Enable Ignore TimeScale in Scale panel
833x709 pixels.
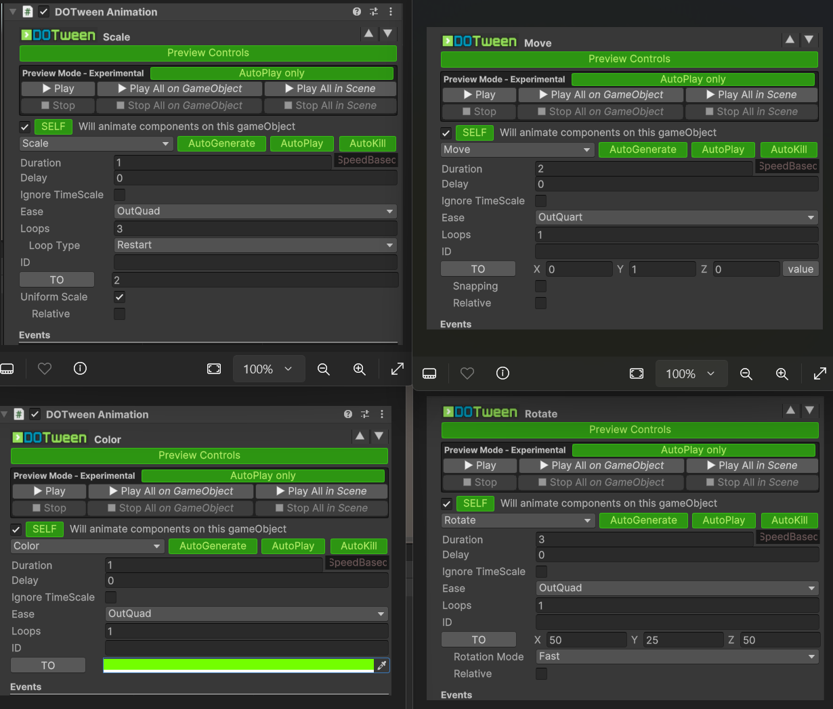coord(119,195)
